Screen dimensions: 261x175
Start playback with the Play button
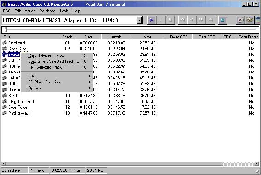(x=151, y=20)
